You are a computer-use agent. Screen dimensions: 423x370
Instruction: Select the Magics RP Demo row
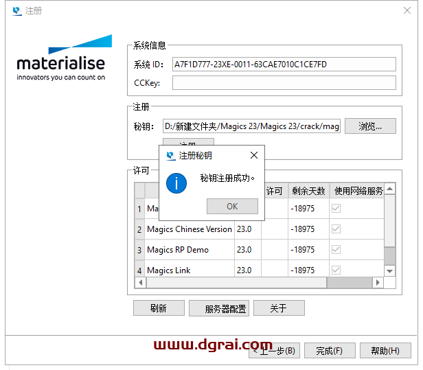point(259,249)
